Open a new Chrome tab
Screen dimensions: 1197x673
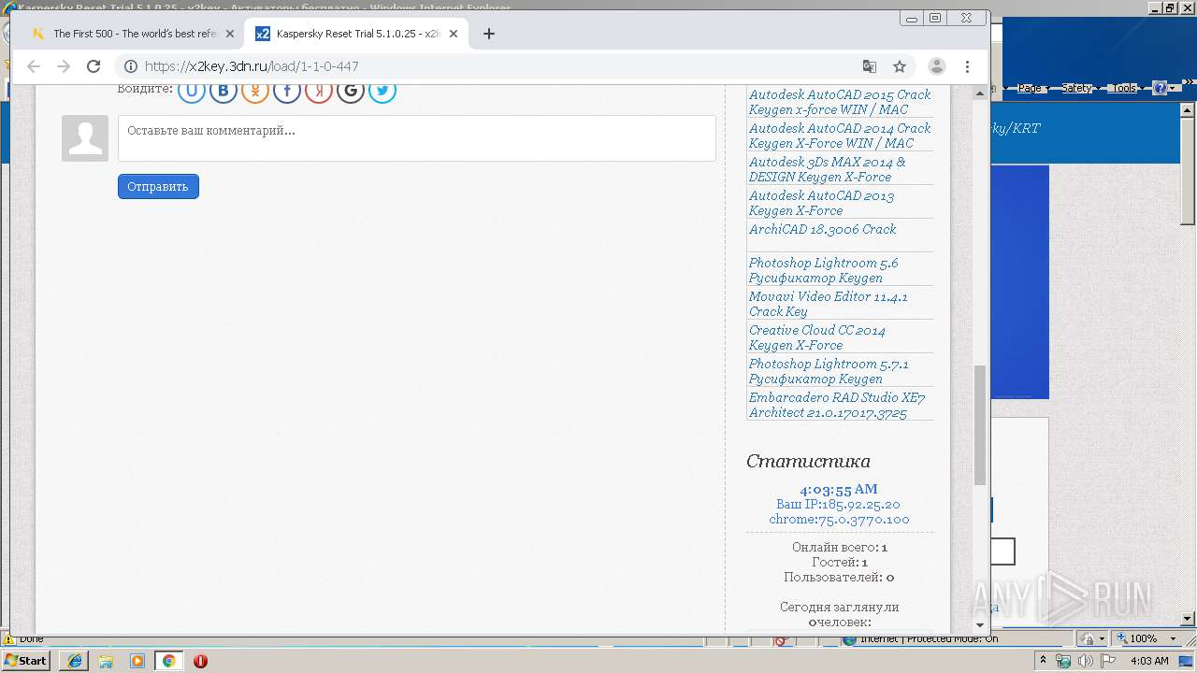click(488, 34)
